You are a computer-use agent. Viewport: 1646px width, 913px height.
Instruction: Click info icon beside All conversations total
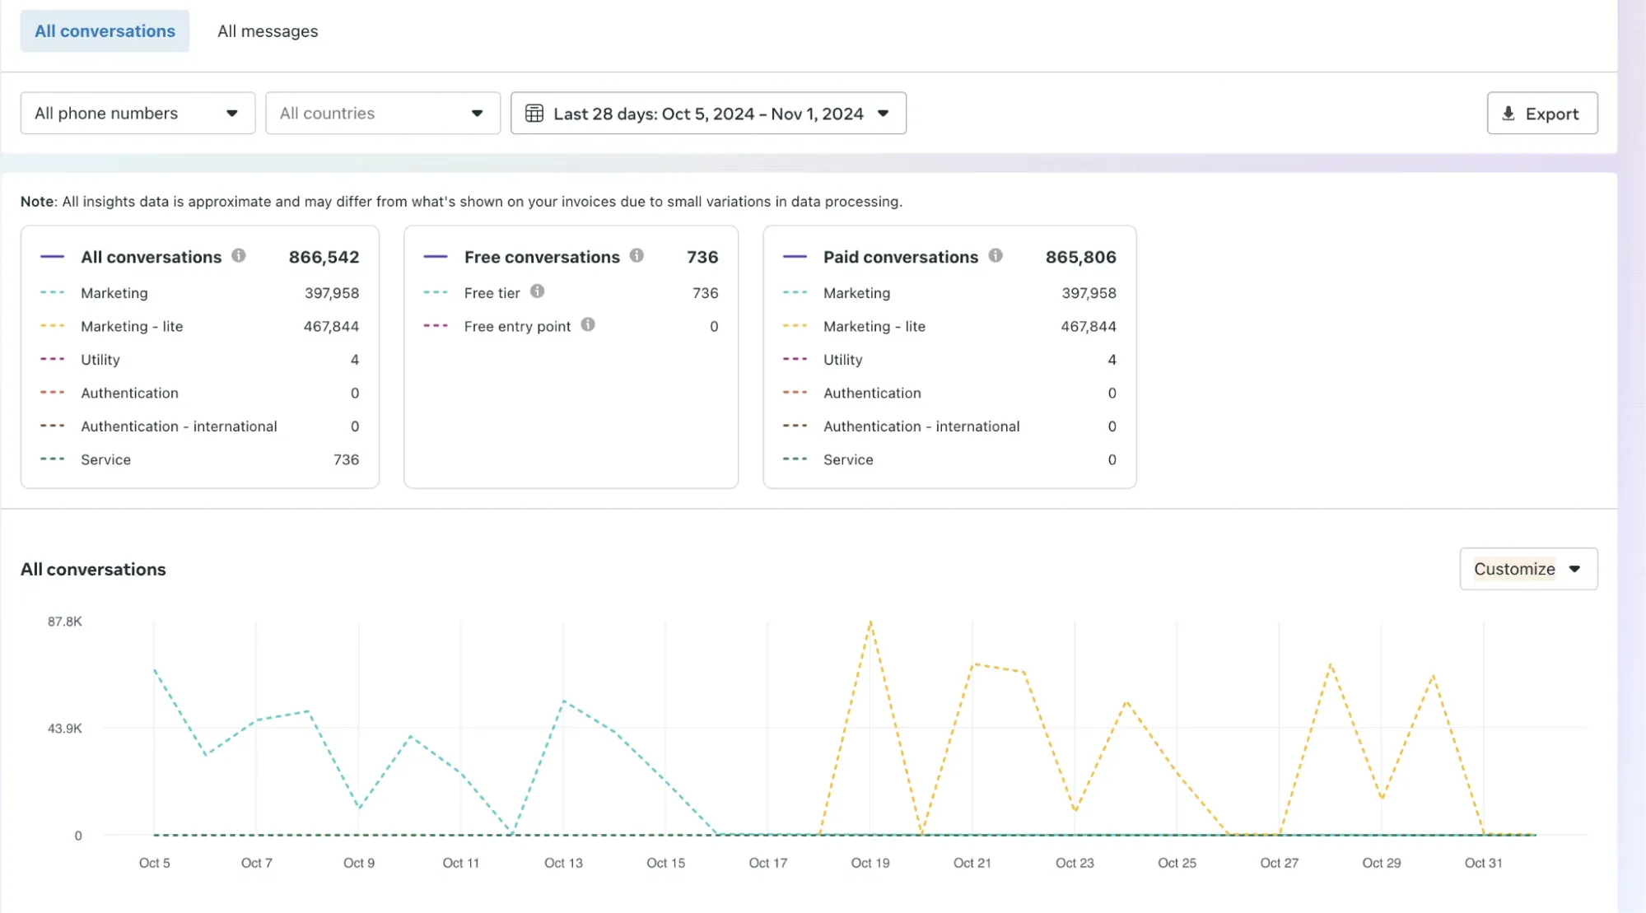pos(239,256)
